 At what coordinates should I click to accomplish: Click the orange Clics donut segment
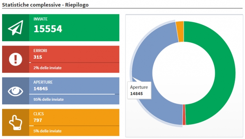(180, 26)
